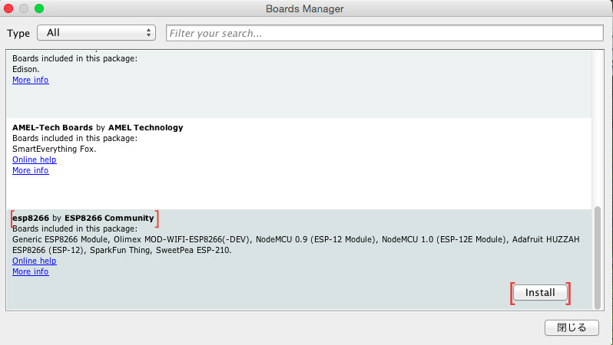Open Online help for AMEL-Tech Boards
The height and width of the screenshot is (345, 613).
pos(34,159)
